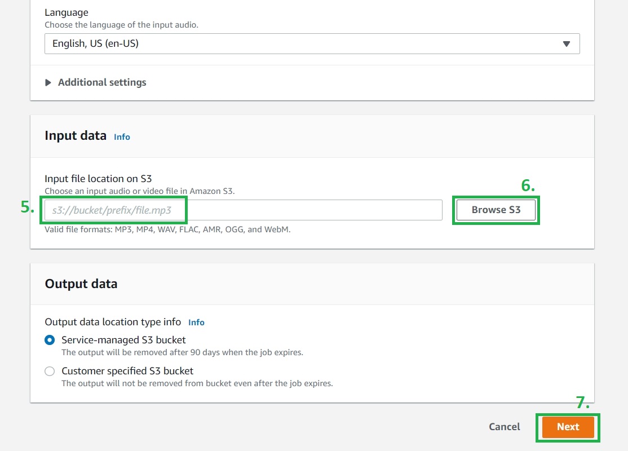The height and width of the screenshot is (451, 628).
Task: Click the Language field label
Action: click(x=67, y=12)
